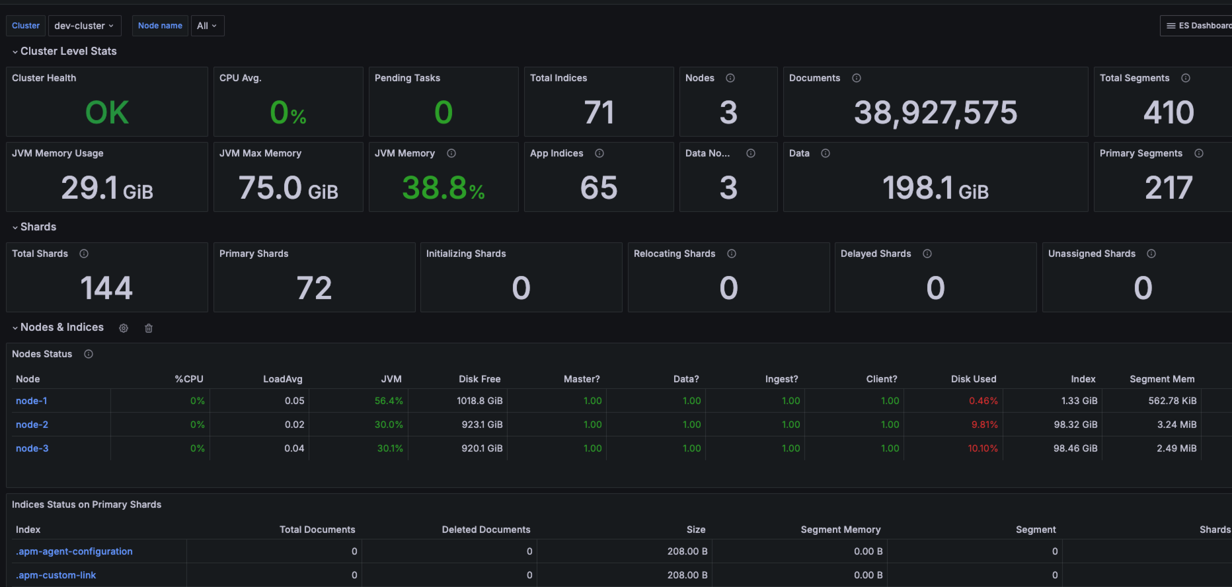Open the Node name All dropdown
Image resolution: width=1232 pixels, height=587 pixels.
(208, 26)
